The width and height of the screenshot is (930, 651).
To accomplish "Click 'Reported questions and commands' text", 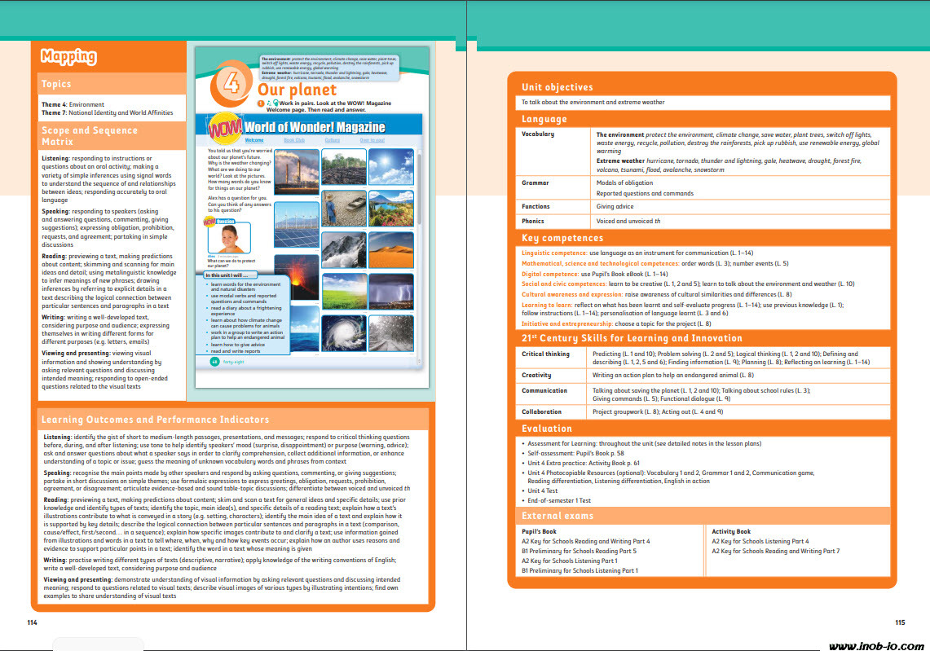I will pos(645,193).
